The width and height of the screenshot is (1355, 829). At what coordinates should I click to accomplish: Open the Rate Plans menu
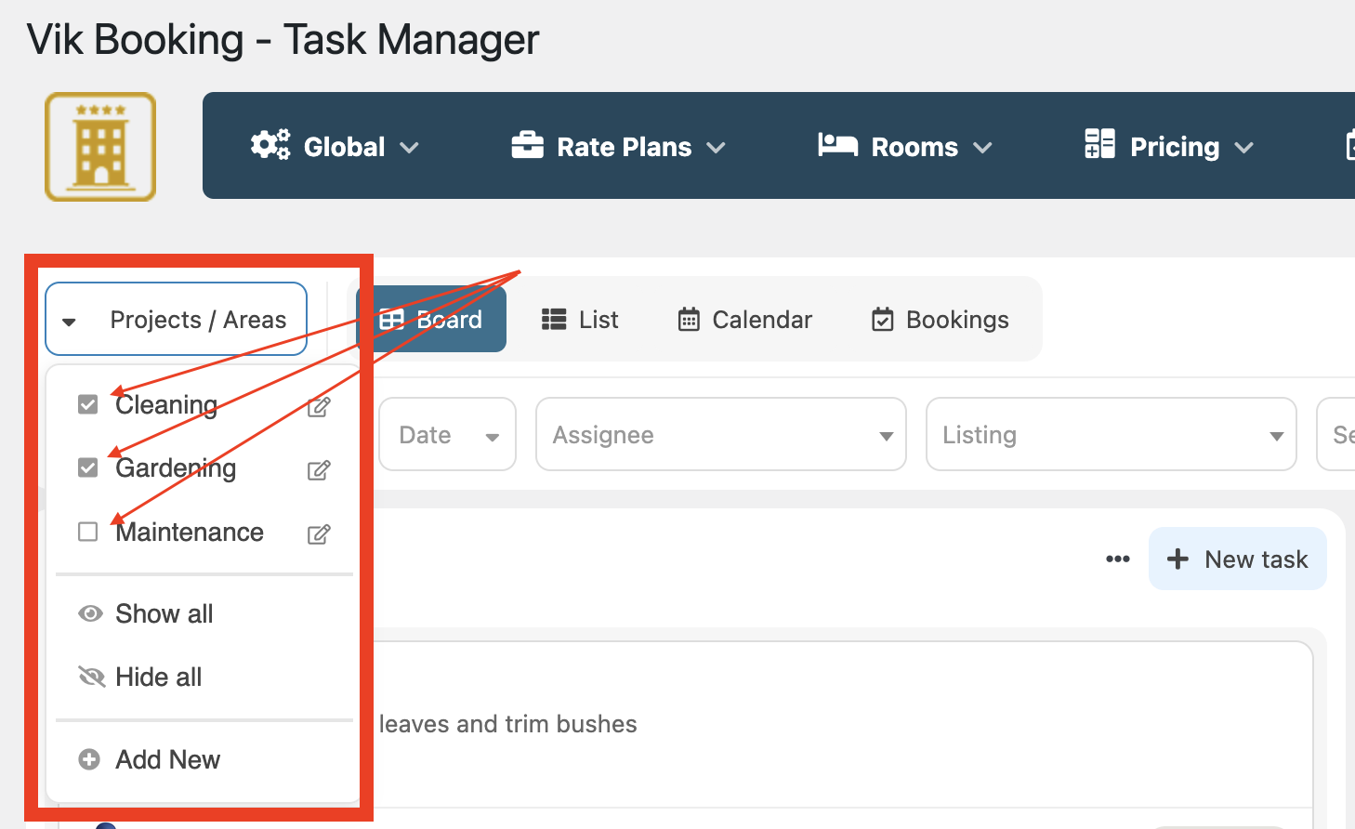point(618,147)
